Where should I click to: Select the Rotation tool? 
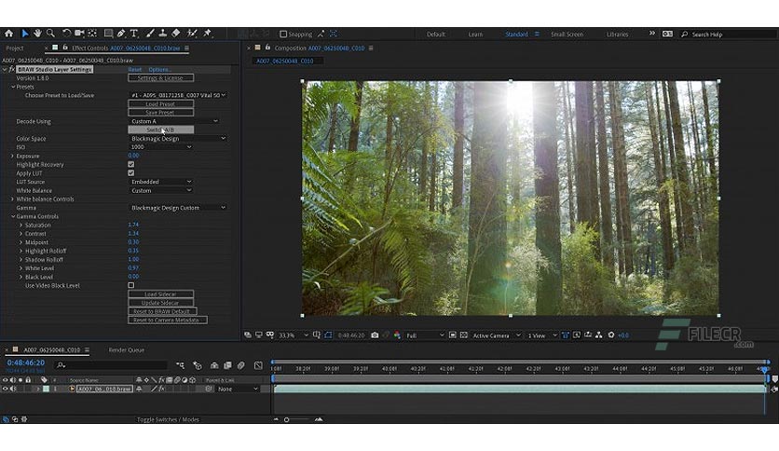[x=66, y=34]
